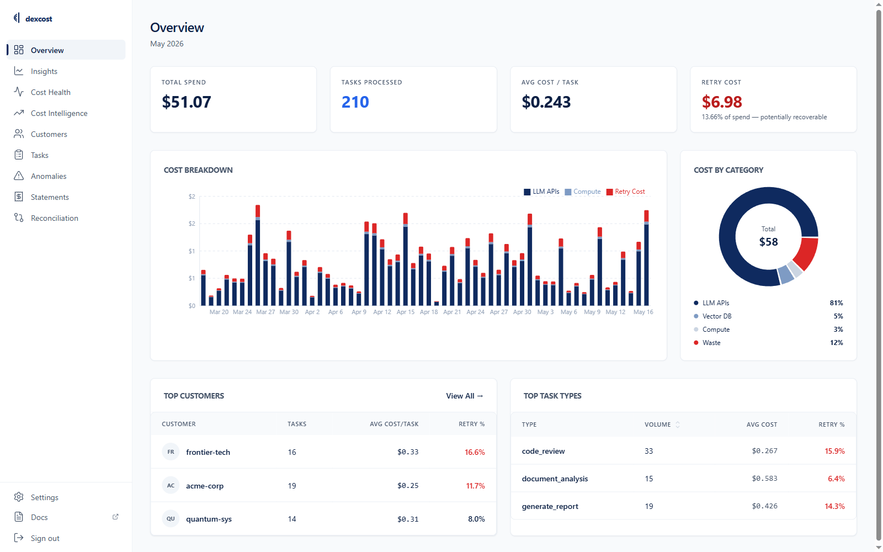Open Settings from the sidebar
The image size is (883, 552).
tap(66, 497)
